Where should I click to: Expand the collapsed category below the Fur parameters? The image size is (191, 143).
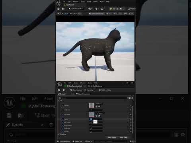click(59, 134)
